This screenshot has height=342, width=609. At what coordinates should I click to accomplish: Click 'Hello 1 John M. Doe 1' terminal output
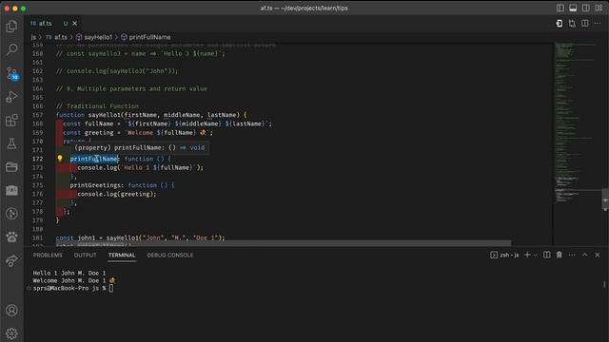point(69,273)
